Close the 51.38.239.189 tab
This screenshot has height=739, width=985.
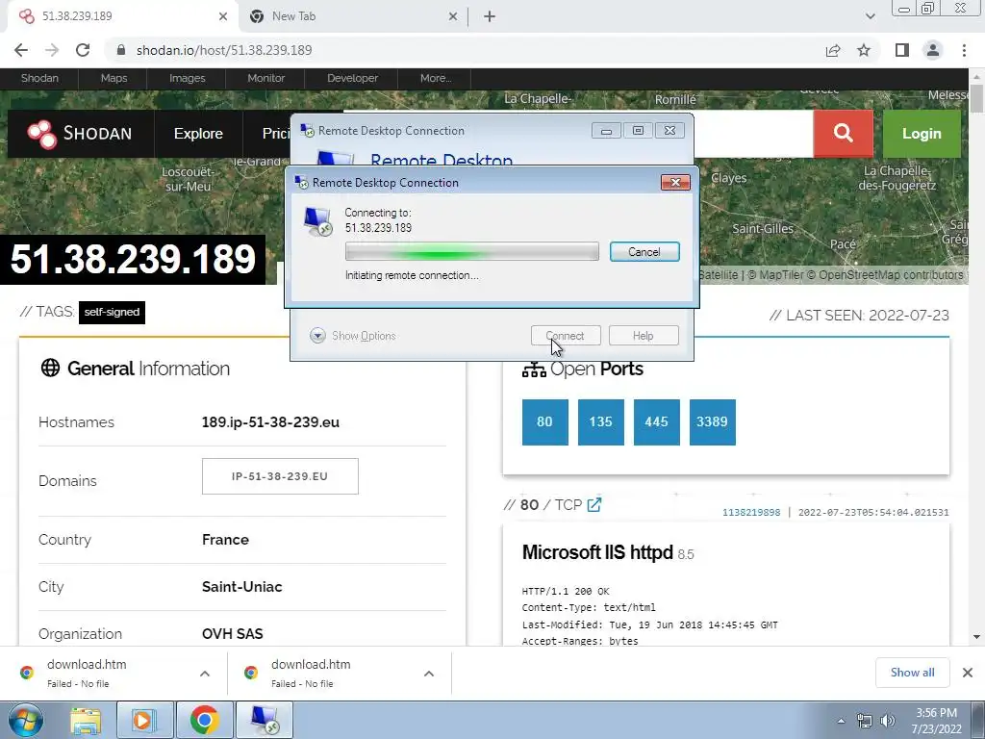223,16
